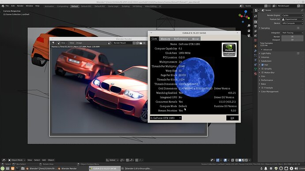Expand the Advanced sampling subpanel
Screen dimensions: 305x171
[x=267, y=50]
